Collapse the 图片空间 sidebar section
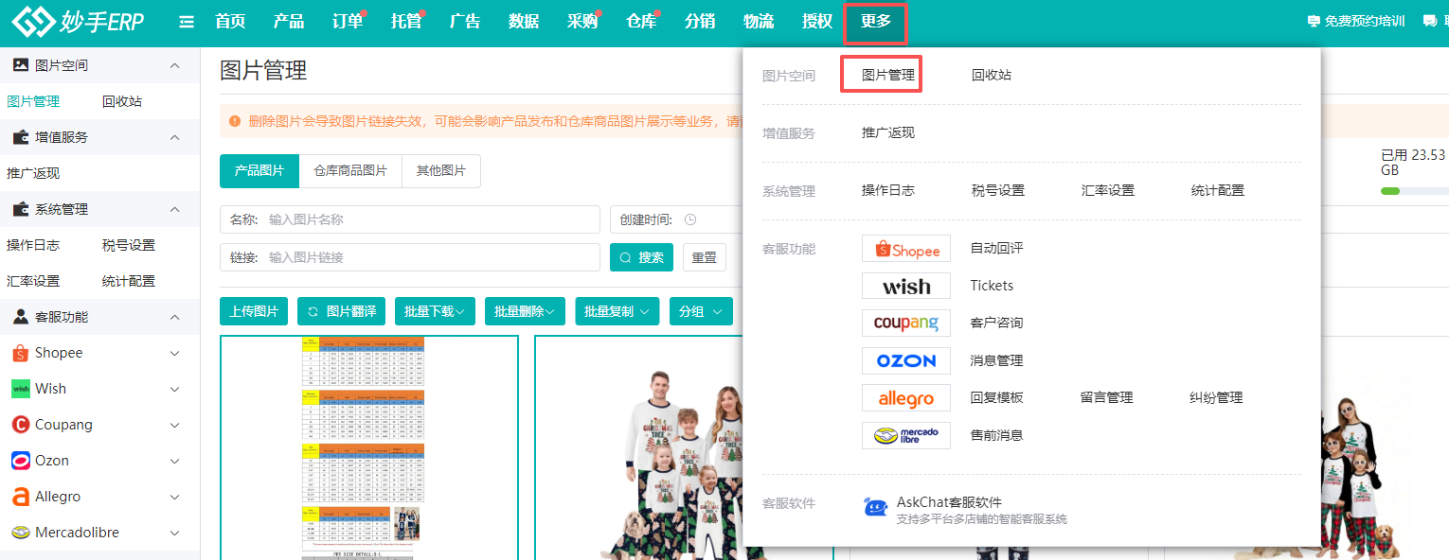 click(174, 65)
